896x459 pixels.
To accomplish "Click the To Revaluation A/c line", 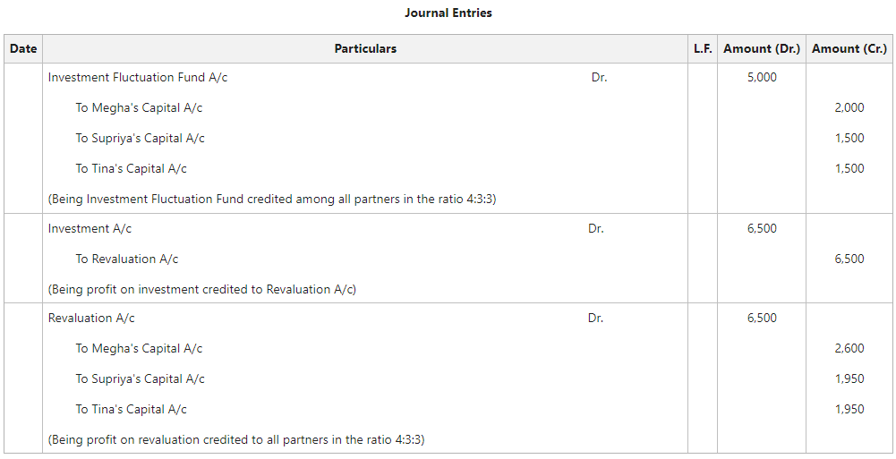I will [x=127, y=259].
